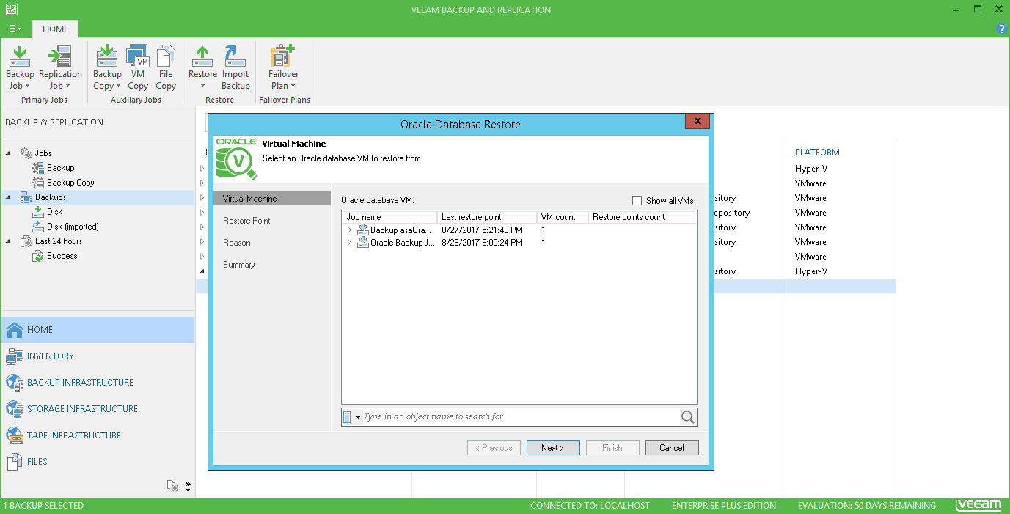Image resolution: width=1010 pixels, height=514 pixels.
Task: Open the HOME view in sidebar
Action: coord(98,330)
